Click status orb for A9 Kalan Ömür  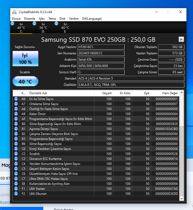coord(16,114)
